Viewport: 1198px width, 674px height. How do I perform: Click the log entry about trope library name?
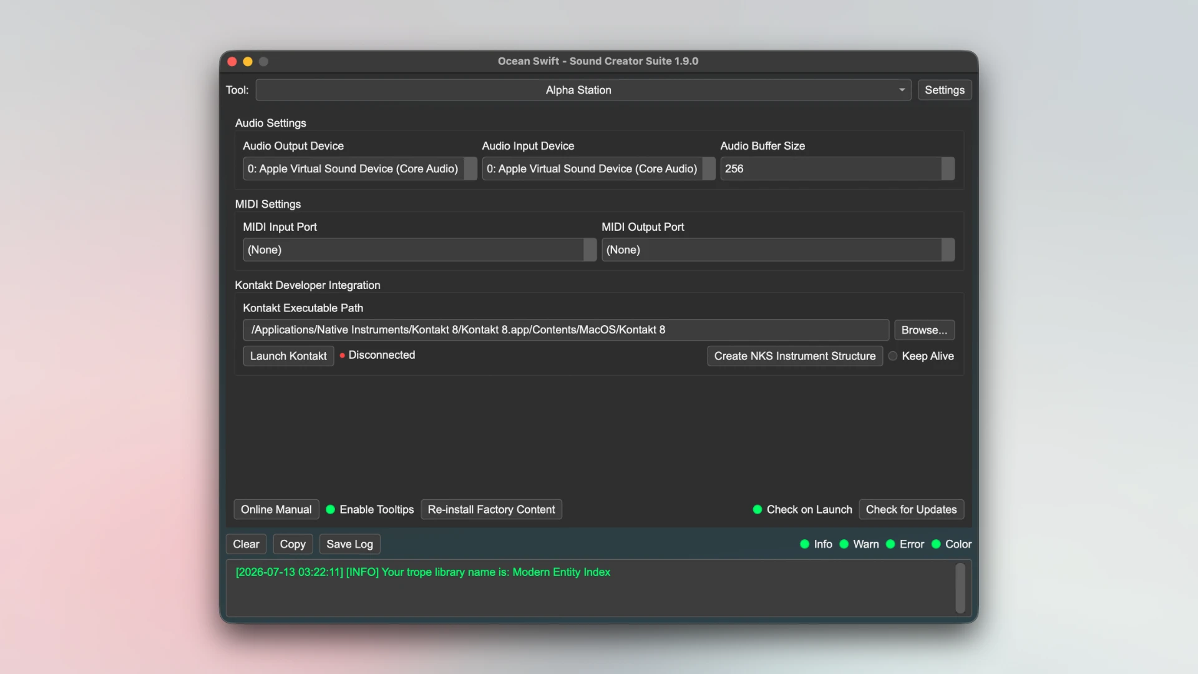pos(423,572)
